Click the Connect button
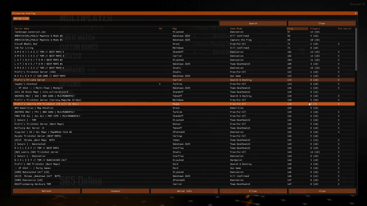The image size is (367, 206). [115, 191]
